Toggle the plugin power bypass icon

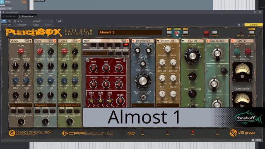click(4, 21)
